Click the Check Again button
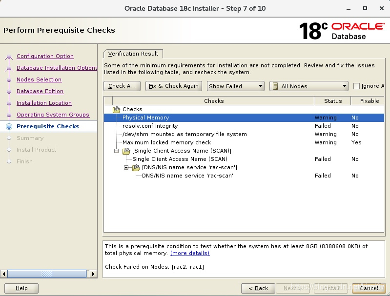 [122, 86]
